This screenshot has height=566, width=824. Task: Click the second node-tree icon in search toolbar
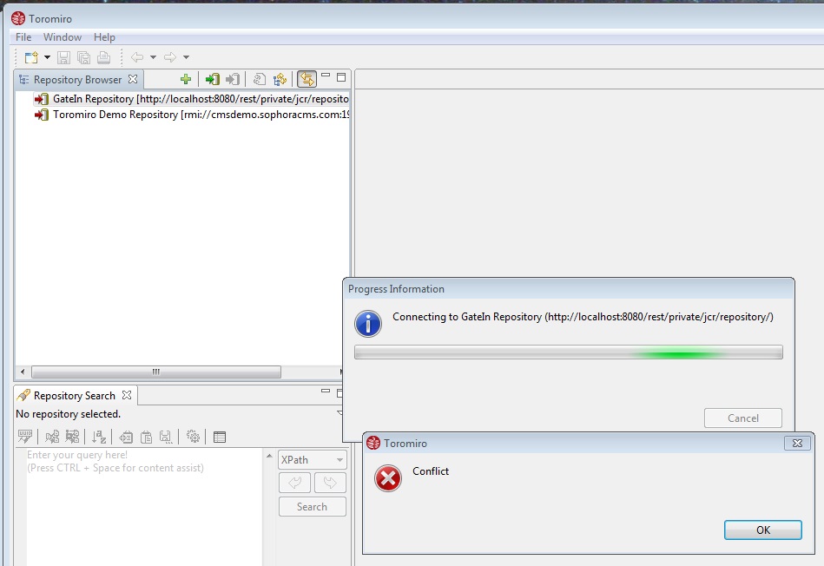pyautogui.click(x=72, y=437)
